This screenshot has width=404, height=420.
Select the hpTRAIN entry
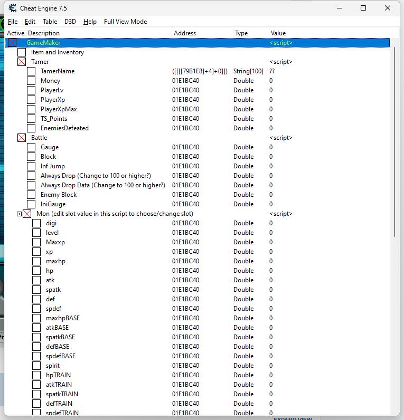click(58, 375)
